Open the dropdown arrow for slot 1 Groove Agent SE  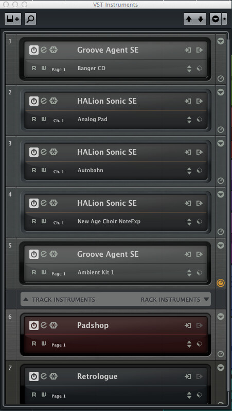(221, 41)
